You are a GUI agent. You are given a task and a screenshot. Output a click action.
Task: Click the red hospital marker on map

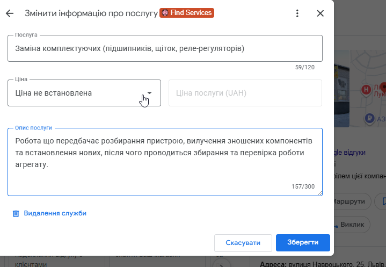(367, 89)
